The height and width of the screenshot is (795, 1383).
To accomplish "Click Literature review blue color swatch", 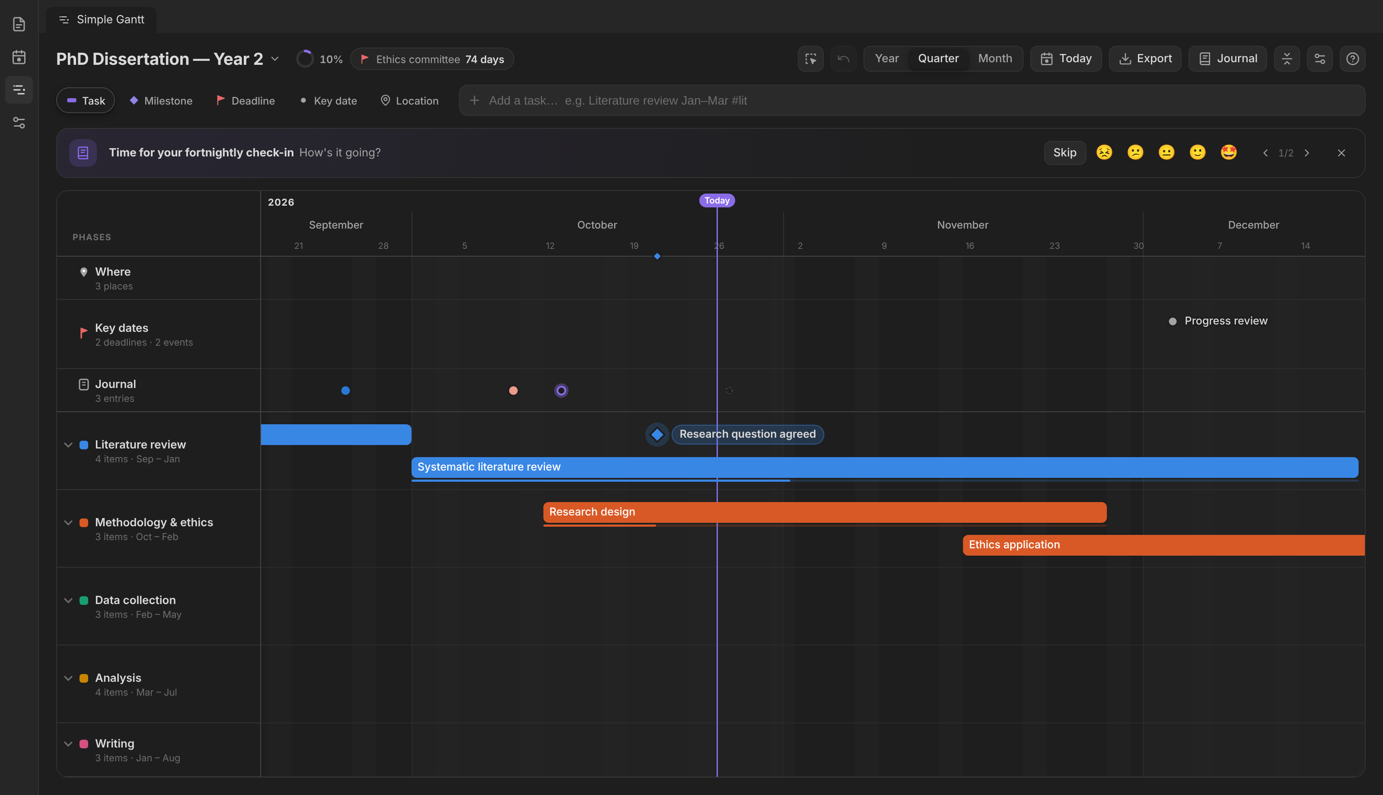I will point(83,445).
